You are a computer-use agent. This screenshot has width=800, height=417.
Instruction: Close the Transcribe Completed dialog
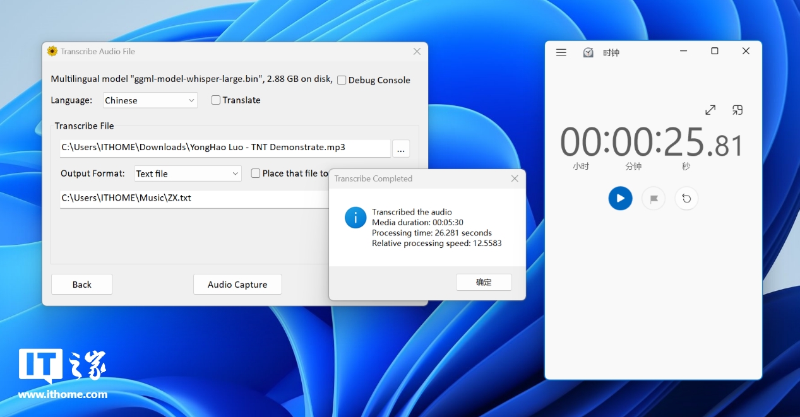[515, 179]
